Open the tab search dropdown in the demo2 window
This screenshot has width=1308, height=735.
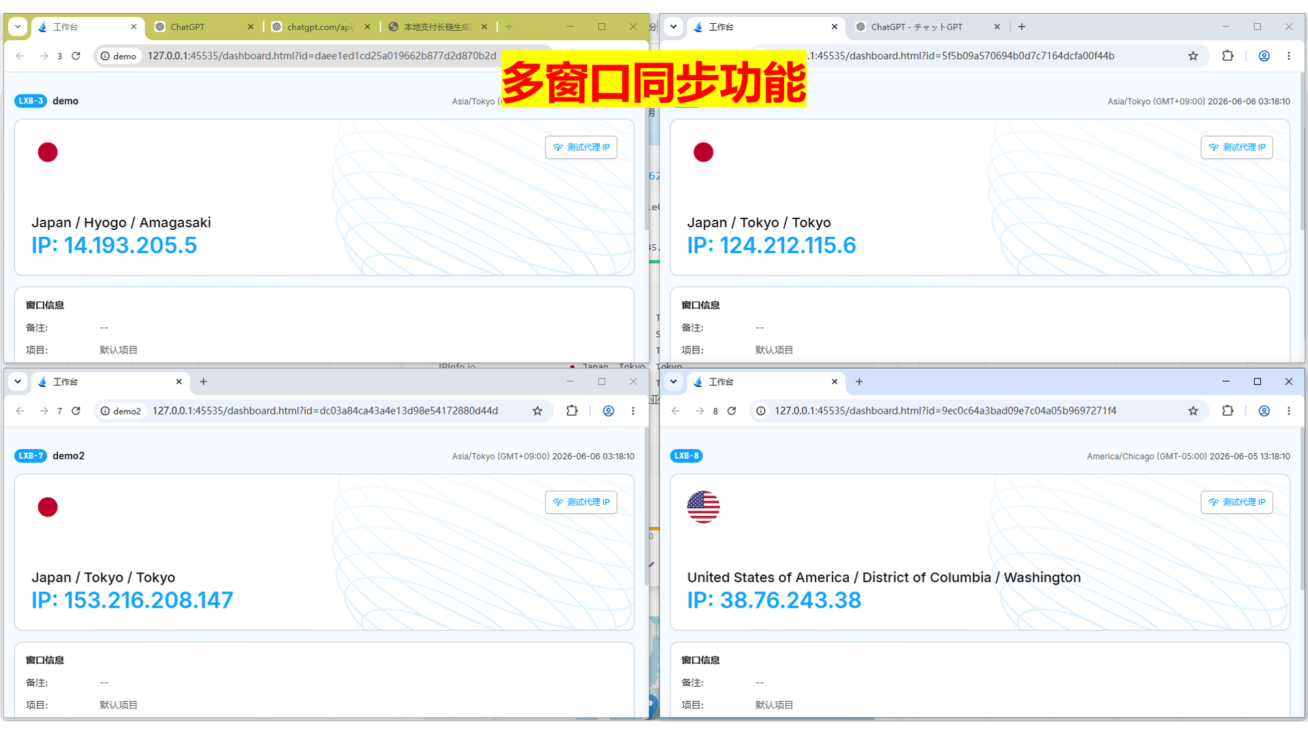tap(18, 382)
